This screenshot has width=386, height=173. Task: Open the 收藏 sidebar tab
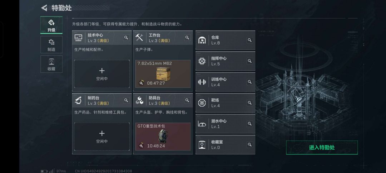(51, 64)
